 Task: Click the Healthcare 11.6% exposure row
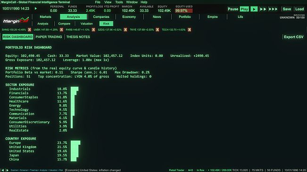[x=42, y=102]
